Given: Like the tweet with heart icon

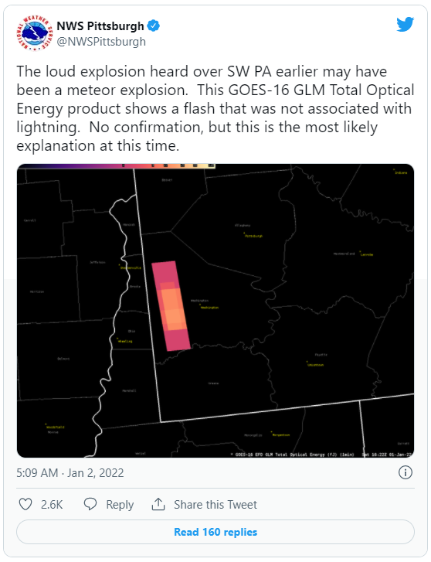Looking at the screenshot, I should (x=25, y=504).
